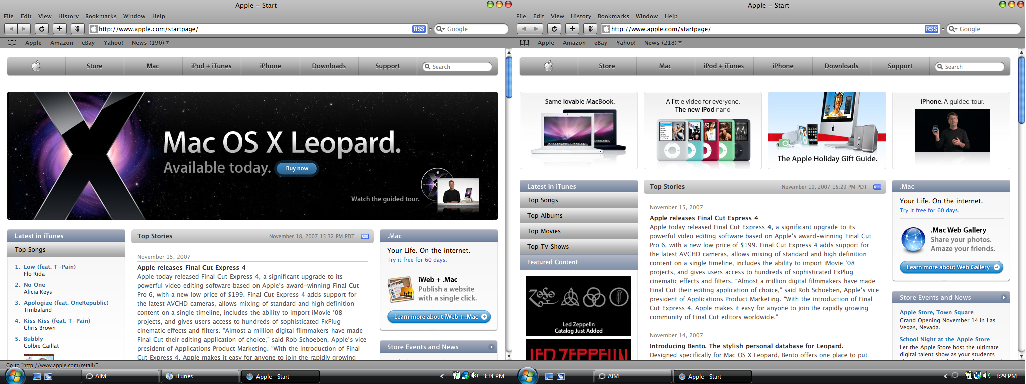Click the .Mac Web Gallery globe icon in right window

pos(913,240)
